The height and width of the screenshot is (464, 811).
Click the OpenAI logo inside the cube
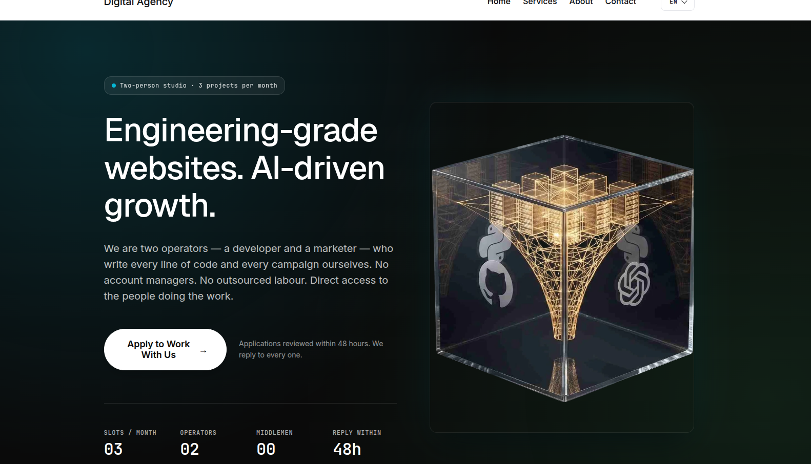634,284
